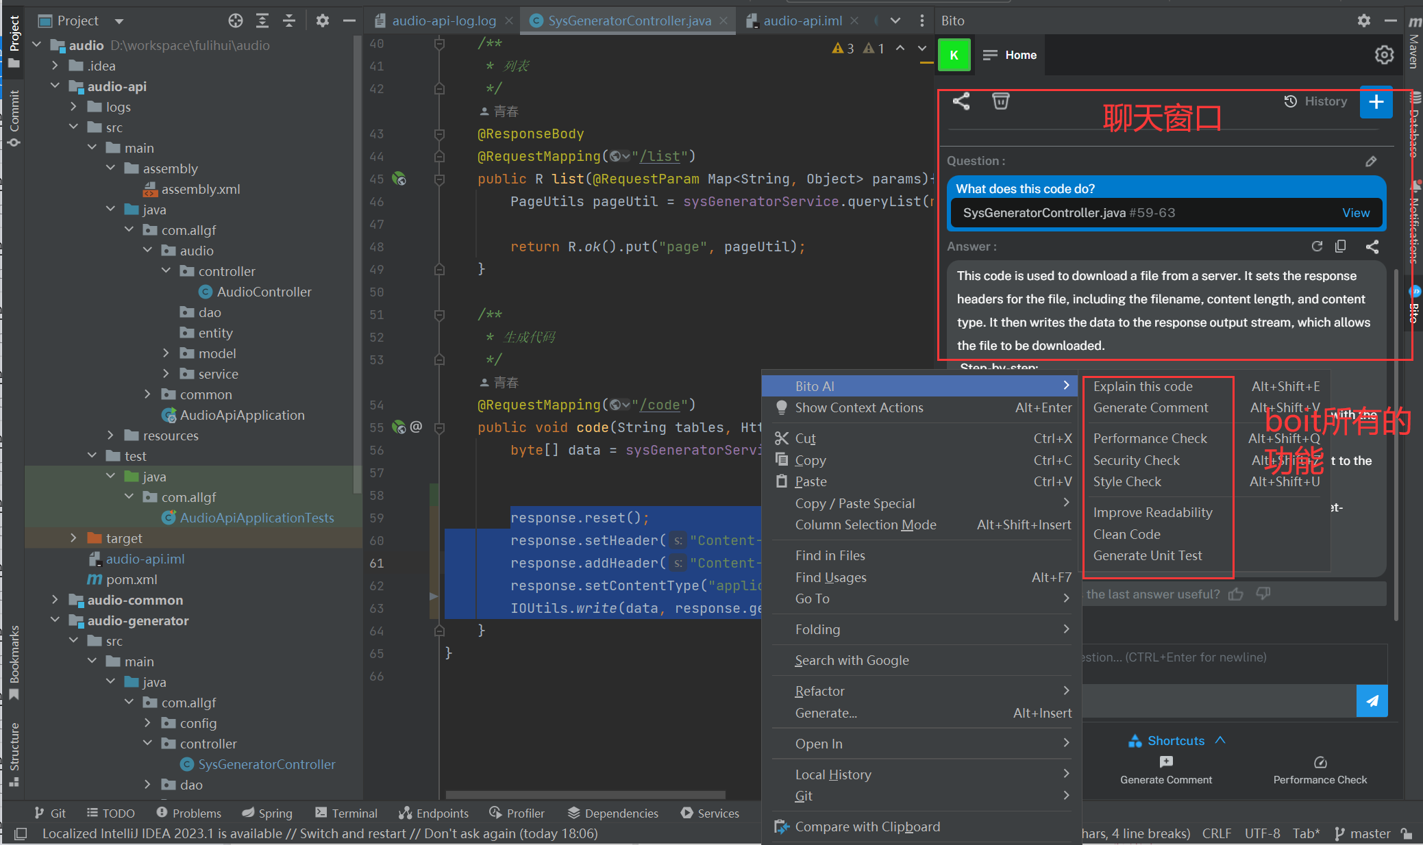Start new Bito chat with plus button
This screenshot has height=845, width=1423.
[1376, 102]
